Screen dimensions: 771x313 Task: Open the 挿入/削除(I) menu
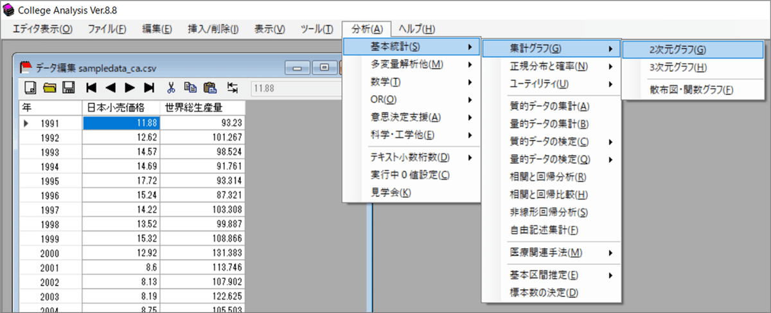coord(213,29)
